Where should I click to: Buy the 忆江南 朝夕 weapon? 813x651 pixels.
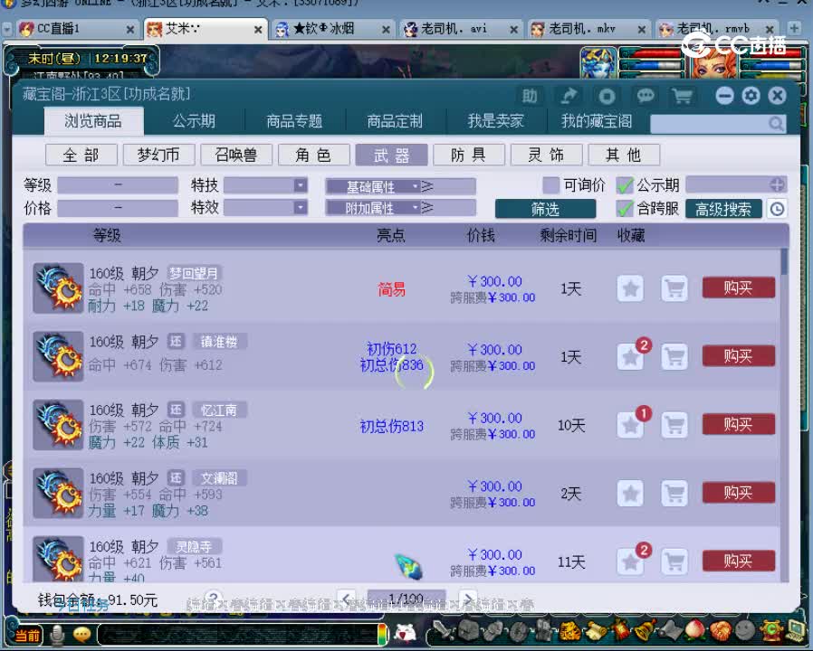[x=739, y=424]
